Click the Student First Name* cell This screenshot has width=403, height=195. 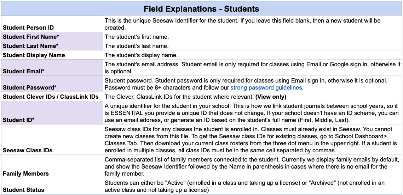click(x=52, y=37)
